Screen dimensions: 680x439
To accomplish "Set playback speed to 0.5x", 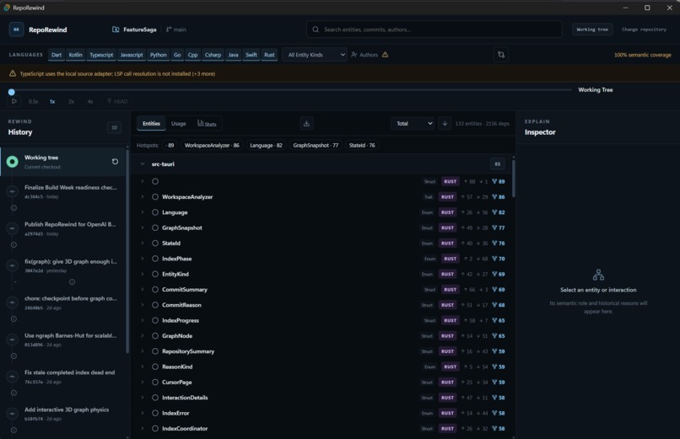I will click(x=34, y=101).
